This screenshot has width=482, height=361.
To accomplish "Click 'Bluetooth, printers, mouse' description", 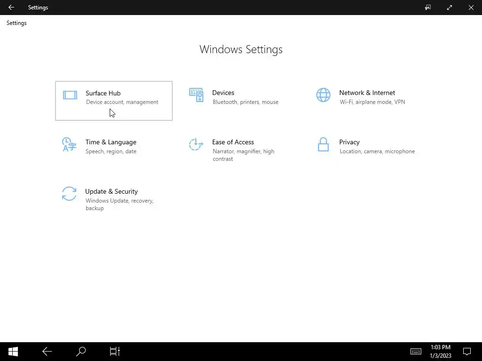I will click(245, 102).
